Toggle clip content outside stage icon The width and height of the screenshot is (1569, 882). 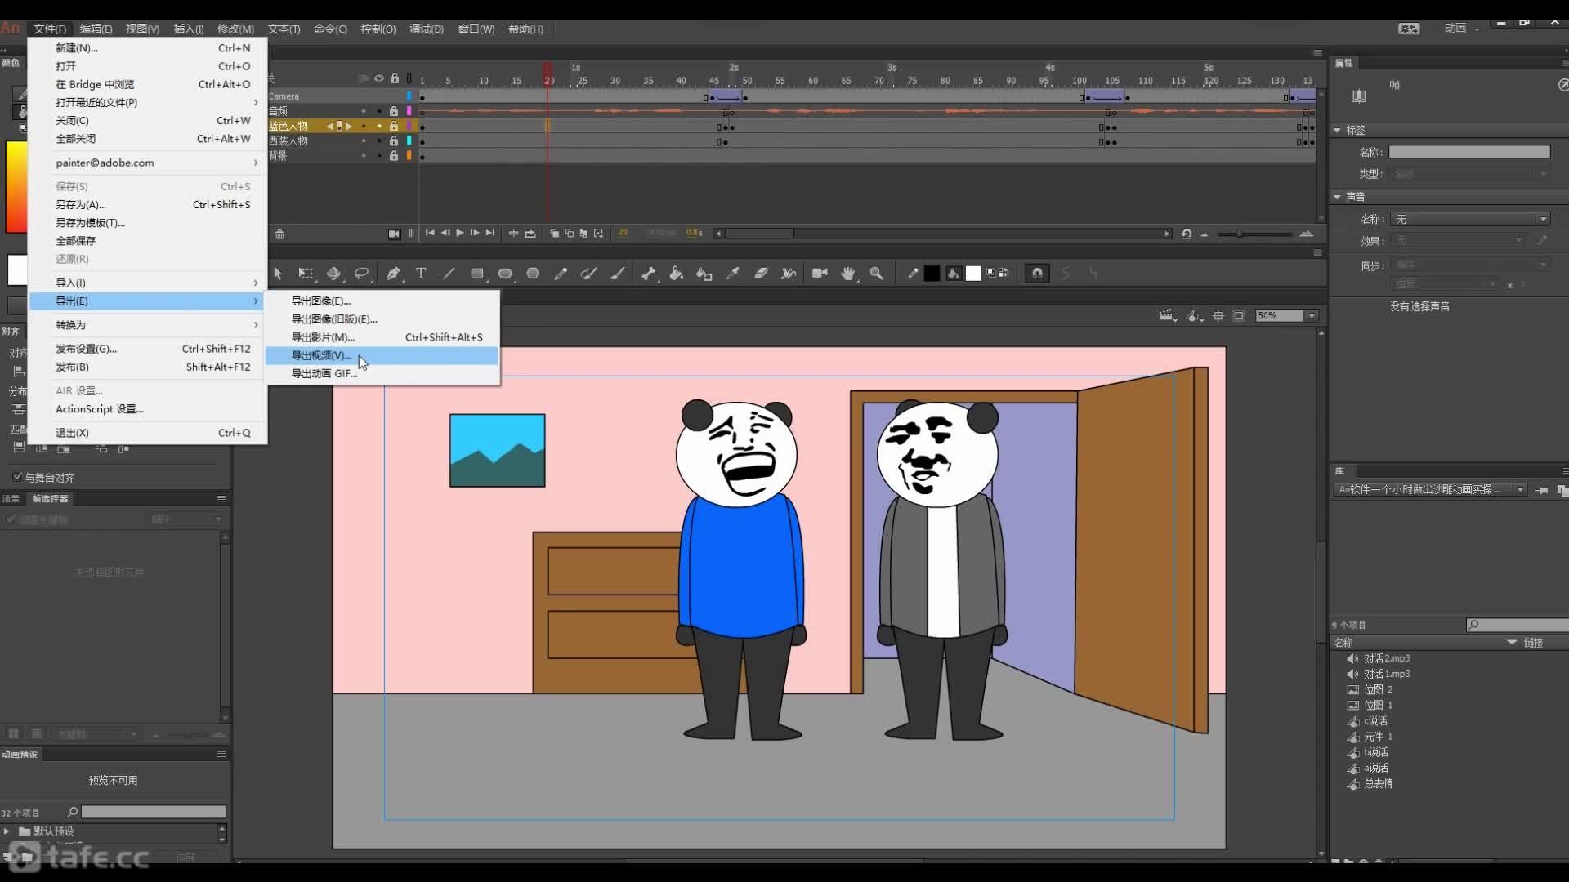(x=1239, y=316)
